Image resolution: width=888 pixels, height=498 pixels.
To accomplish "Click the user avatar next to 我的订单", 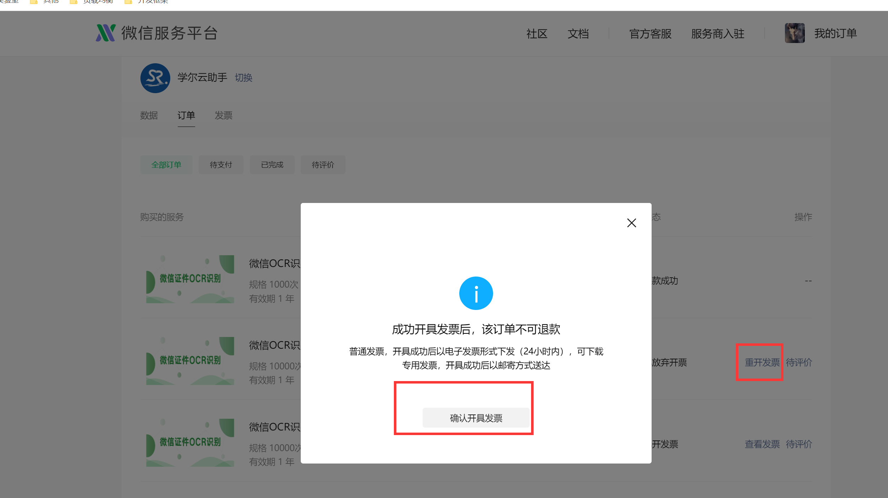I will click(794, 33).
